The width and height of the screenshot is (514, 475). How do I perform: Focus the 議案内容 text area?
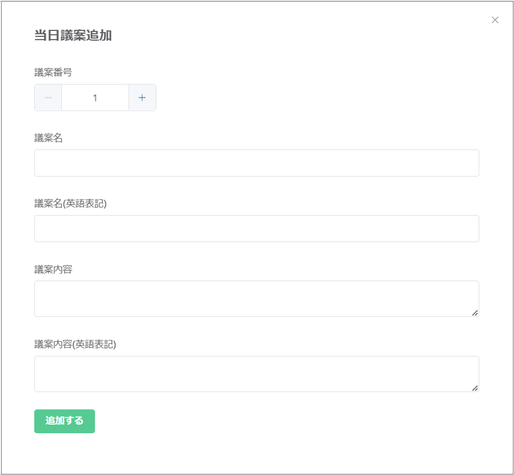(256, 298)
